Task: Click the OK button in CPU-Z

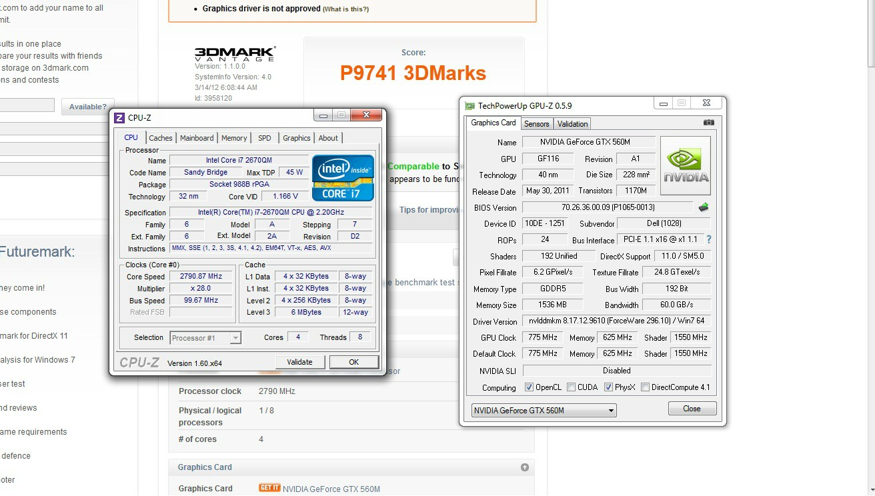Action: (353, 362)
